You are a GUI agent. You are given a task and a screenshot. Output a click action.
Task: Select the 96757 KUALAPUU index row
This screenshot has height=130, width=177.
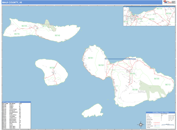pos(12,115)
